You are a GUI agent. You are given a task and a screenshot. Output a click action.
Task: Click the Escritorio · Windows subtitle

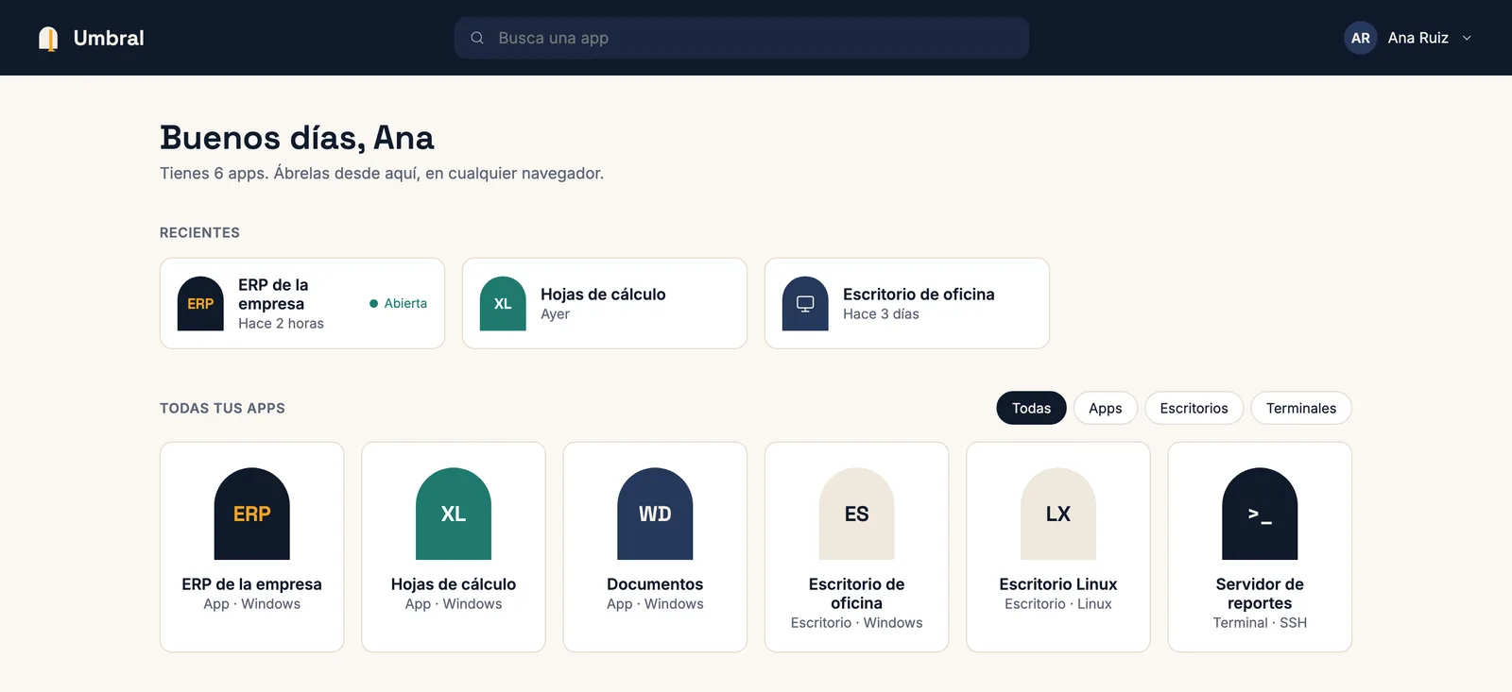(857, 623)
